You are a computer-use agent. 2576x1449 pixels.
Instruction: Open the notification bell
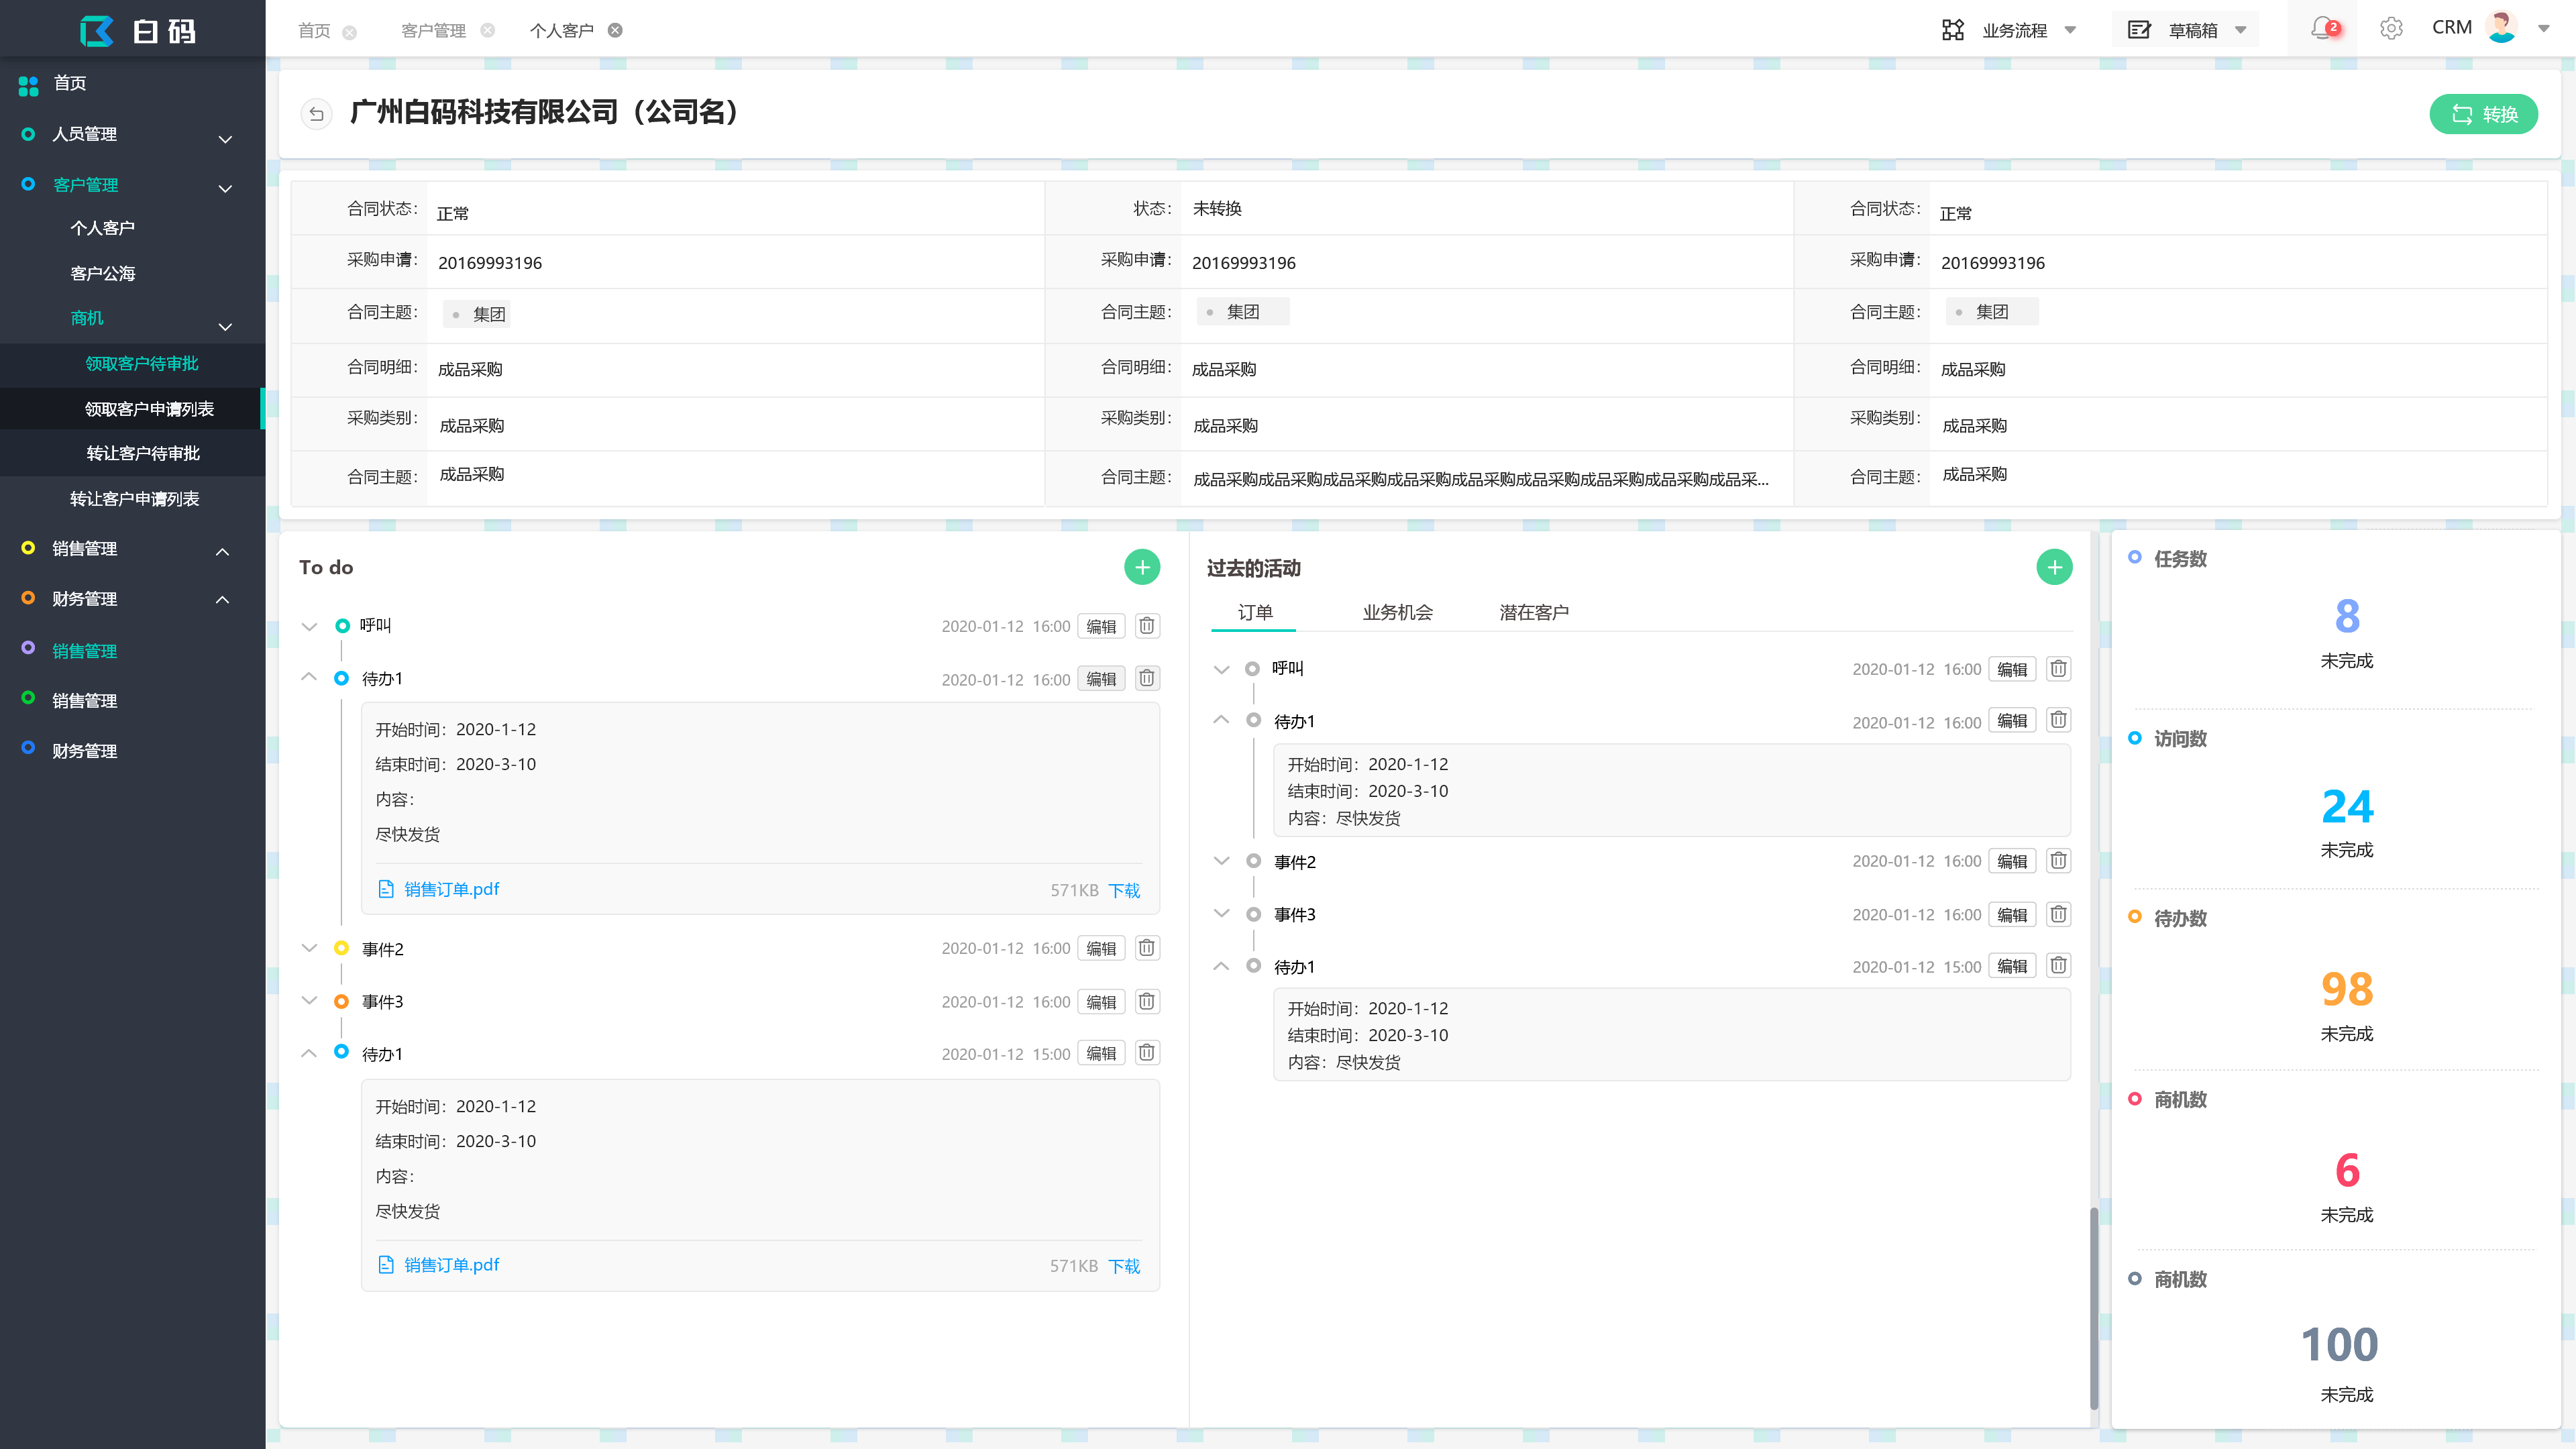point(2323,29)
